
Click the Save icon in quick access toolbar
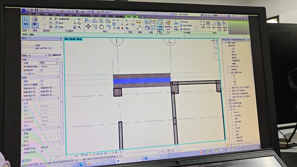click(36, 10)
